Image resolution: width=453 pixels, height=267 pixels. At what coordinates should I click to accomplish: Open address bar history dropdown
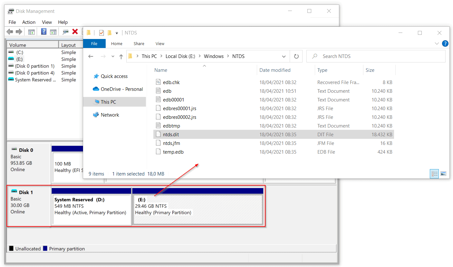pyautogui.click(x=284, y=56)
